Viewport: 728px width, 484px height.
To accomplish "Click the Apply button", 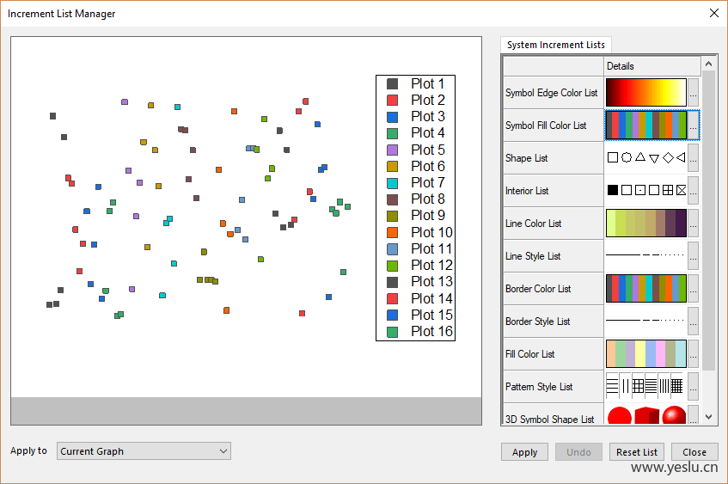I will [x=524, y=452].
